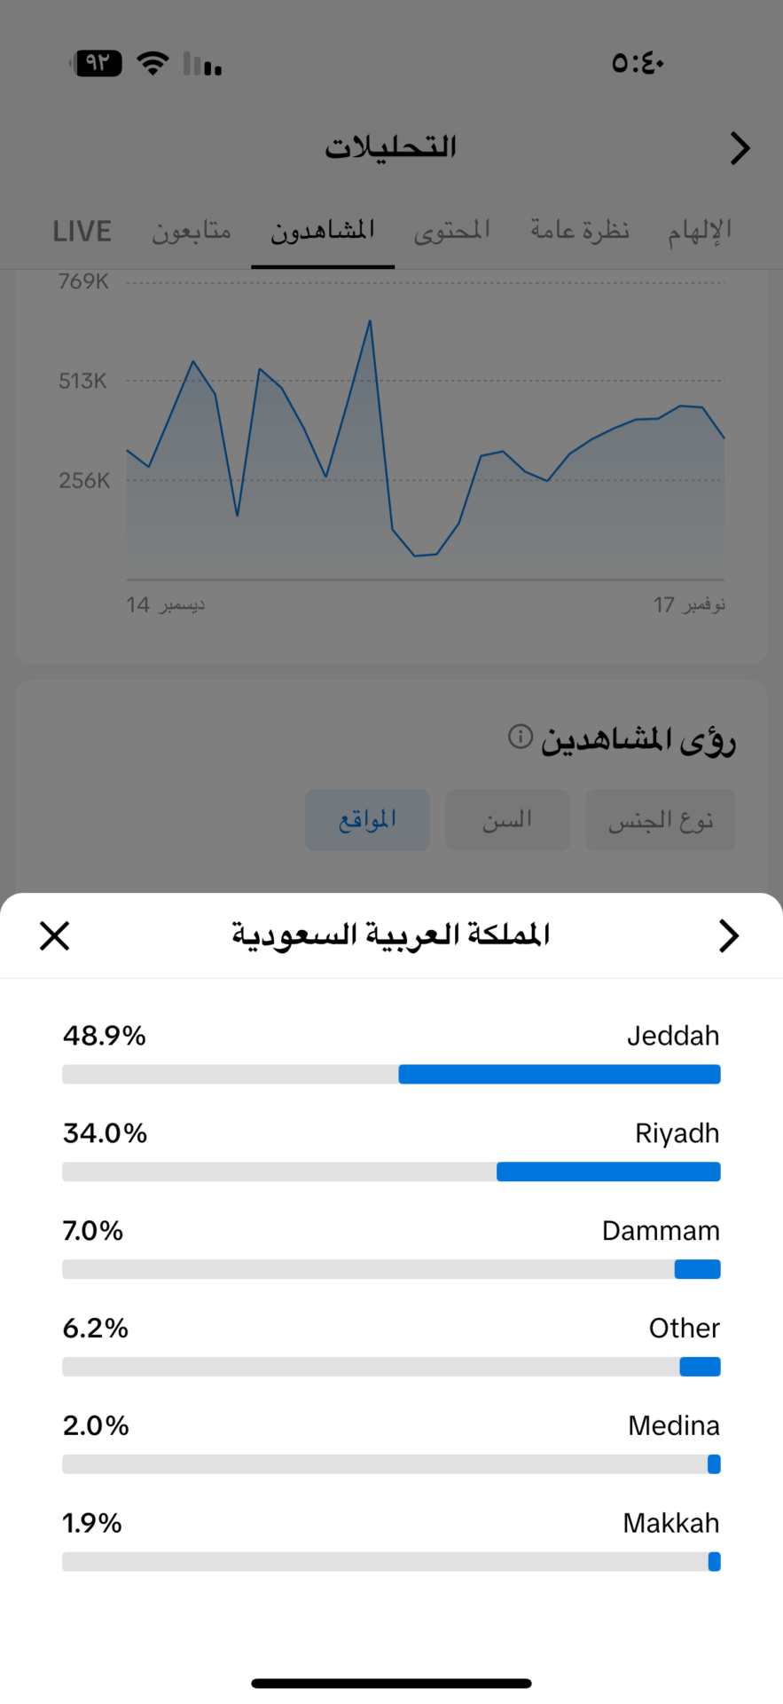Tap the arrow beside the التحليلات title
783x1704 pixels.
pos(740,148)
